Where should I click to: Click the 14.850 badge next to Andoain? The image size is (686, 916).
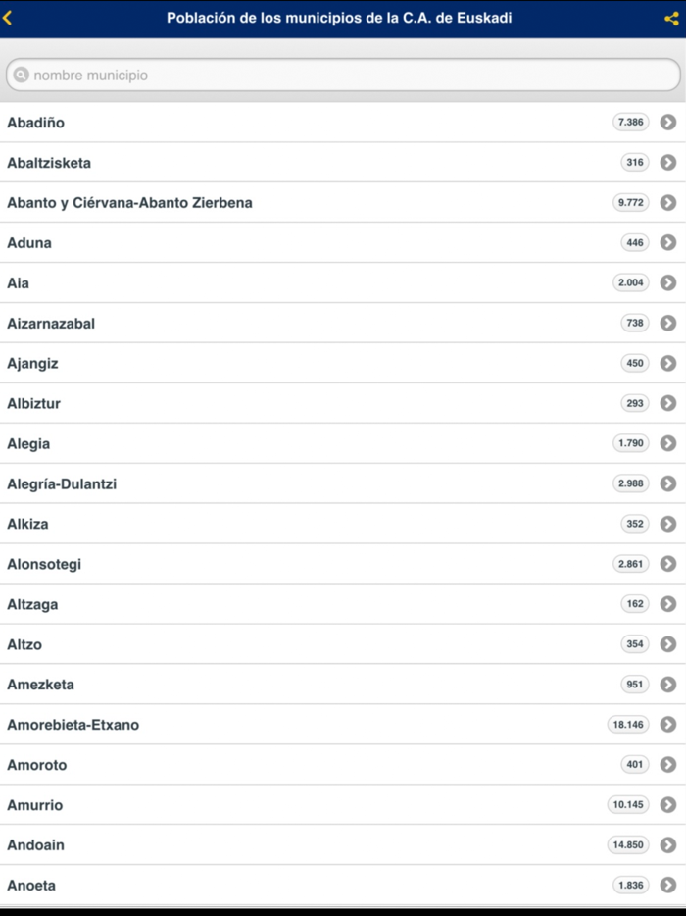(x=628, y=844)
